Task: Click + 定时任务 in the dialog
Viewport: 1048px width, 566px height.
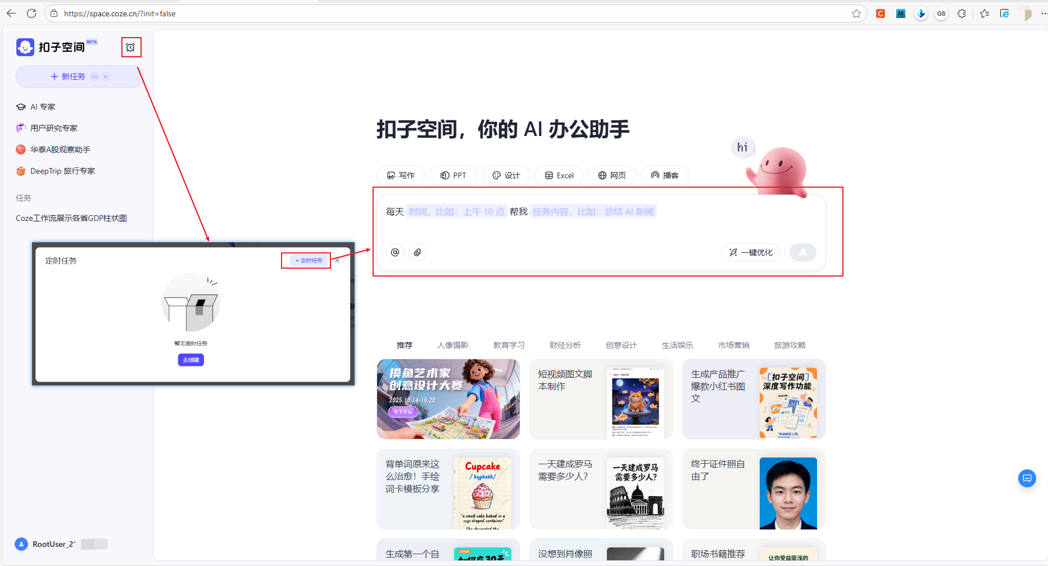Action: click(x=309, y=260)
